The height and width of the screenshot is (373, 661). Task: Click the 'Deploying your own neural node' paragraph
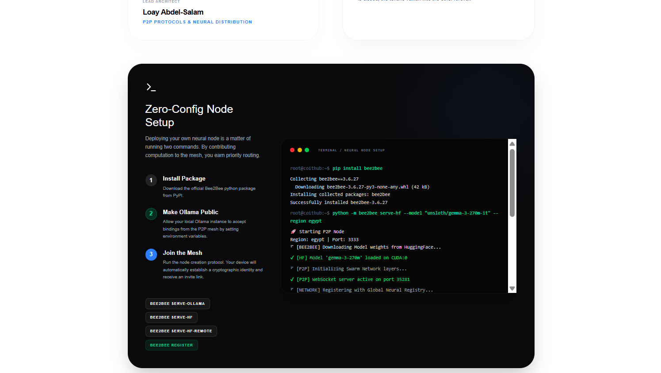203,147
